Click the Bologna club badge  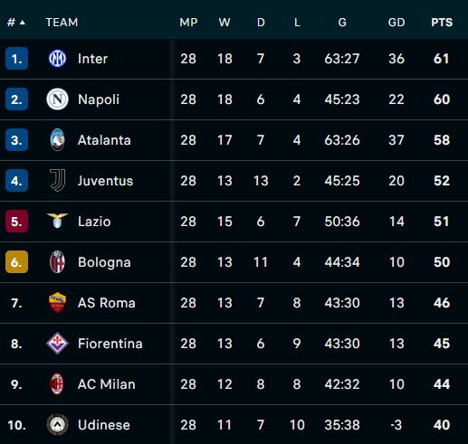coord(57,261)
